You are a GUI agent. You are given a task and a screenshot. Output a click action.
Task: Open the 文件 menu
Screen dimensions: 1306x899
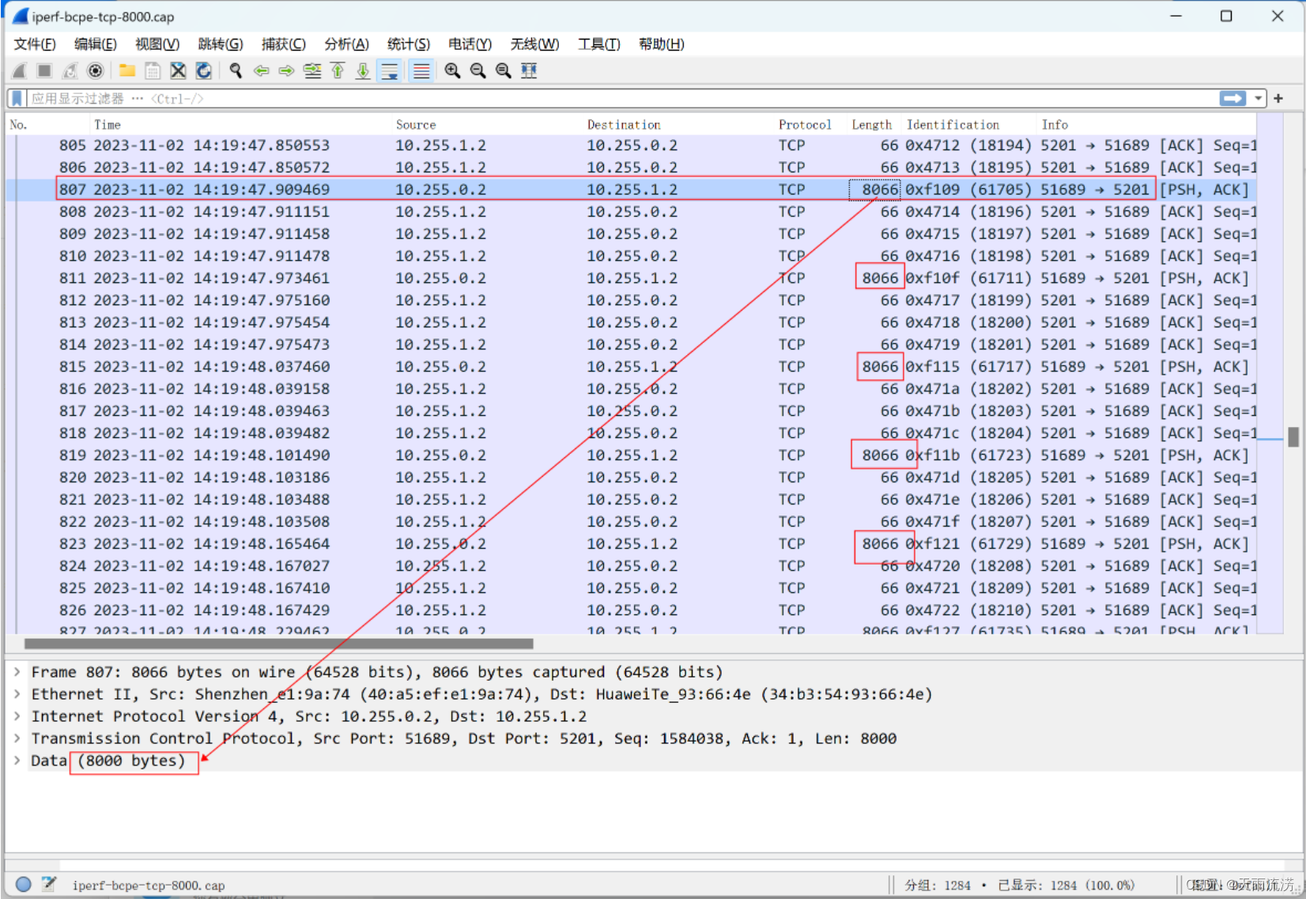[x=33, y=44]
